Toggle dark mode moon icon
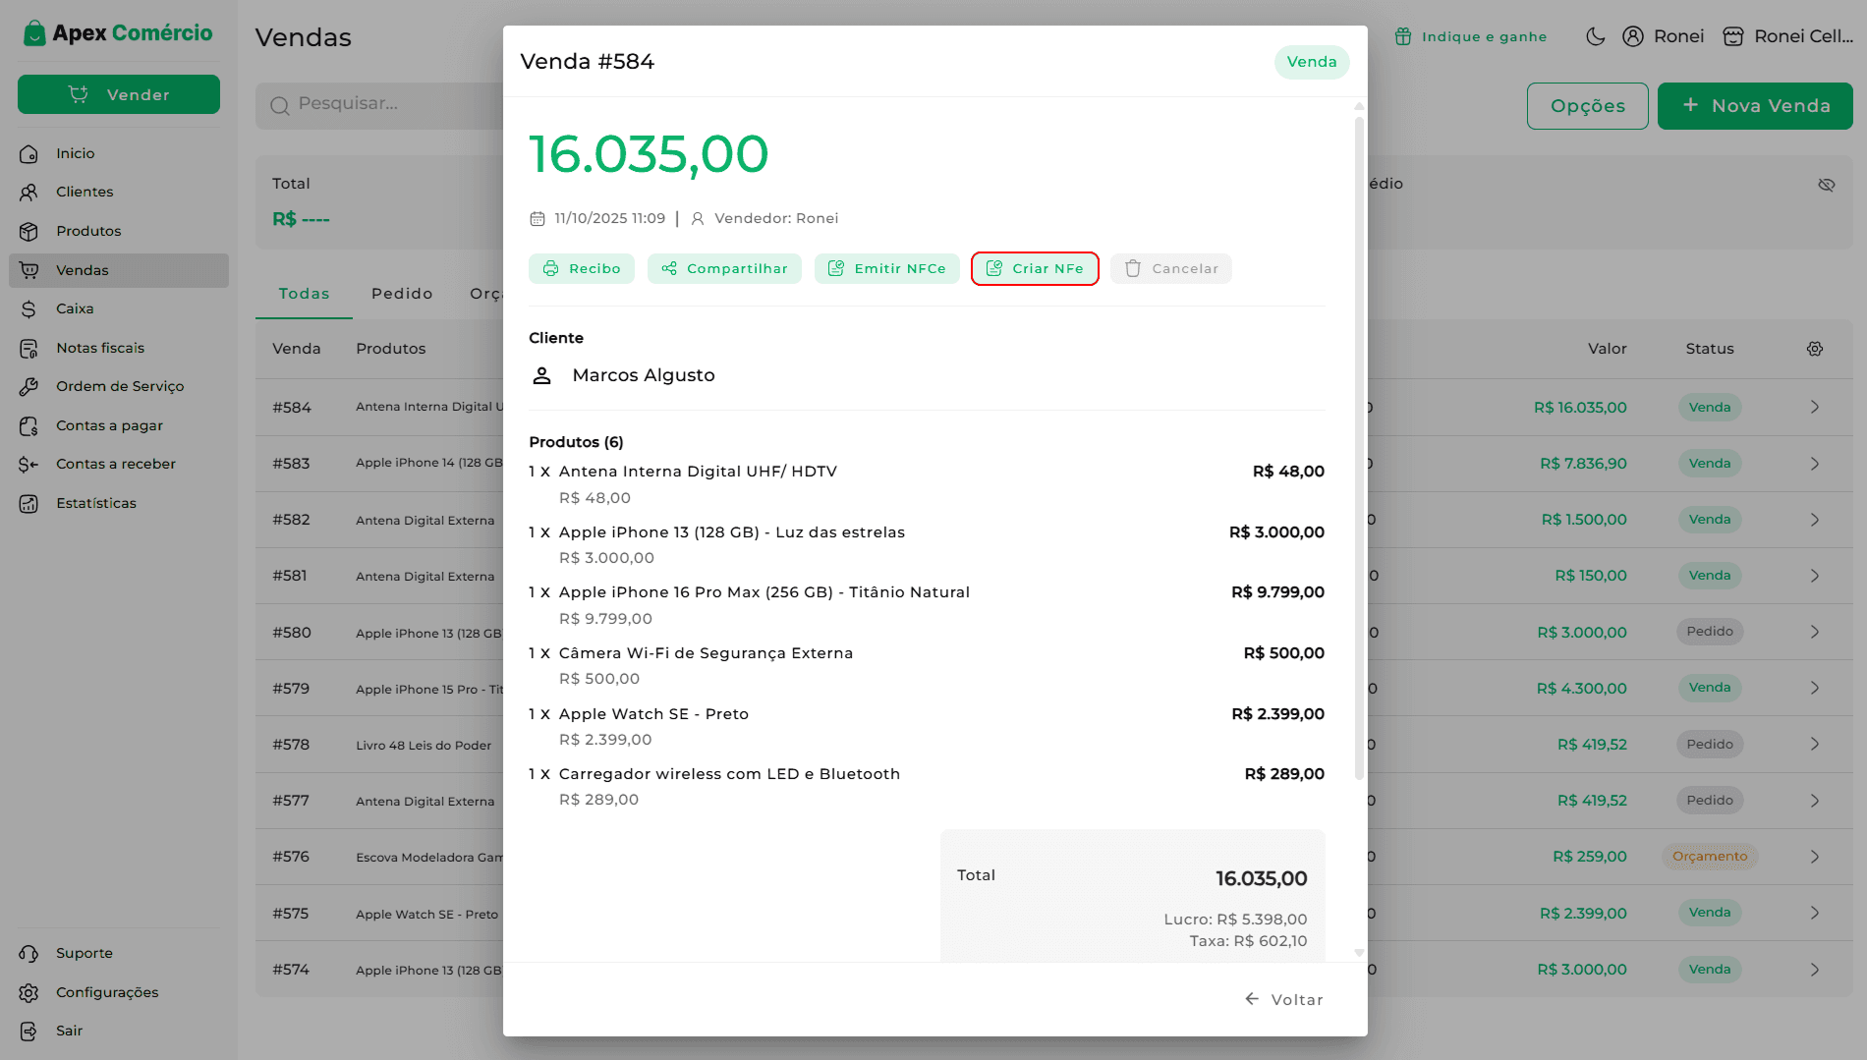 [x=1596, y=36]
